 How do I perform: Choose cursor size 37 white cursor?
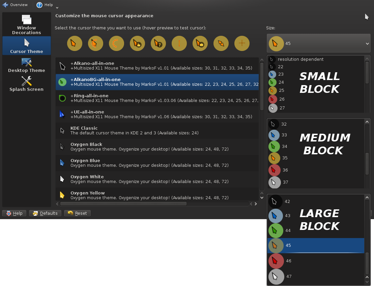click(316, 182)
